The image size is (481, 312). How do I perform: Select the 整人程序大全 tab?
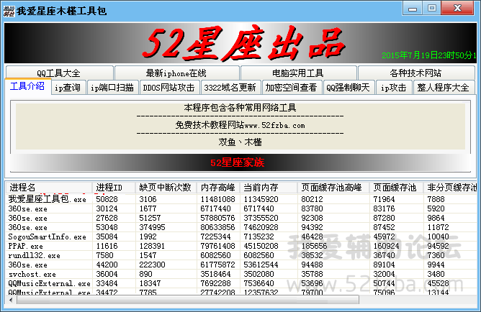444,88
